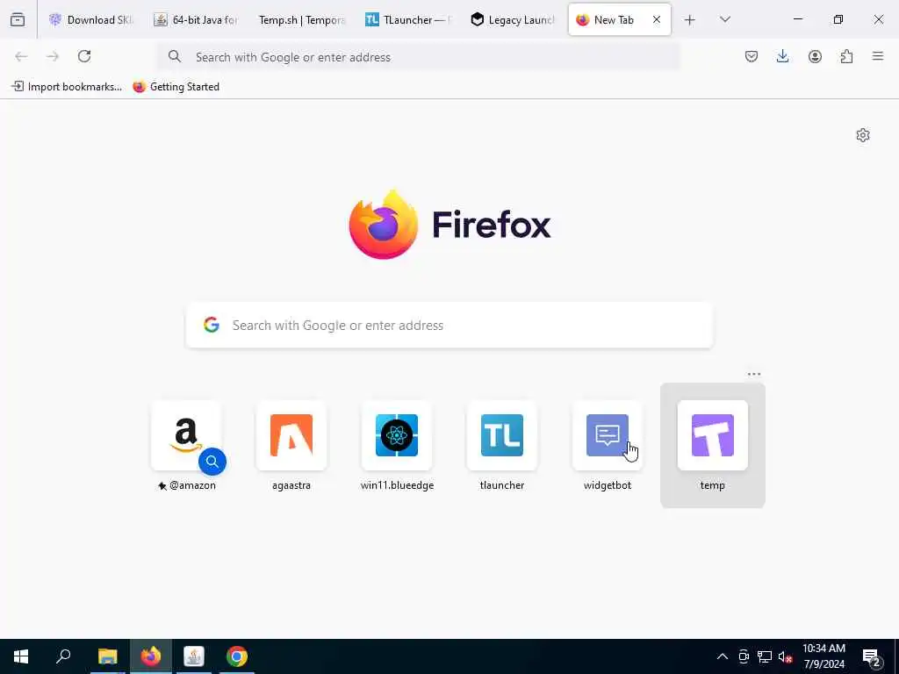899x674 pixels.
Task: Open the temp shortcut tile
Action: (x=713, y=446)
